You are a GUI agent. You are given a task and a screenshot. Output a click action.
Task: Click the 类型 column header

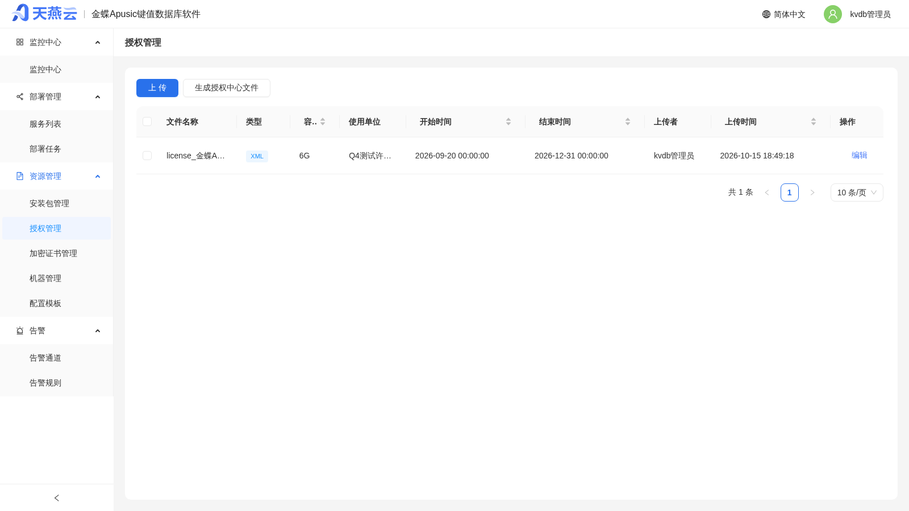254,122
